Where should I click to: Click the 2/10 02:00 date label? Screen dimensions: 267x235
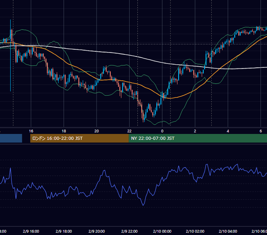coord(195,231)
